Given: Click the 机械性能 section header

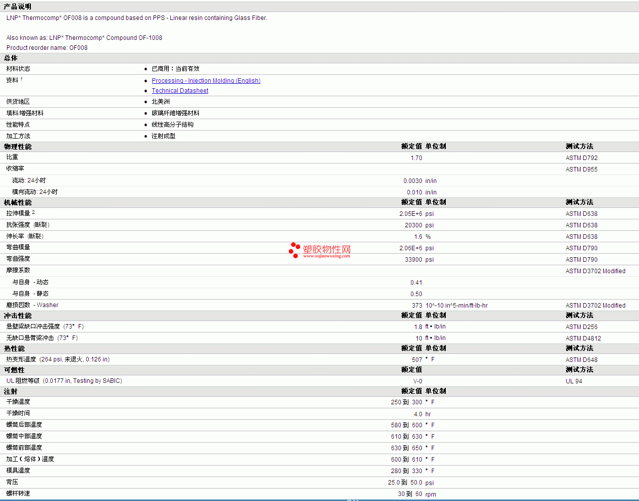Looking at the screenshot, I should [17, 202].
